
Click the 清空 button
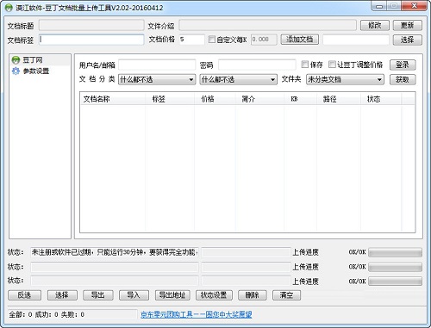(286, 295)
